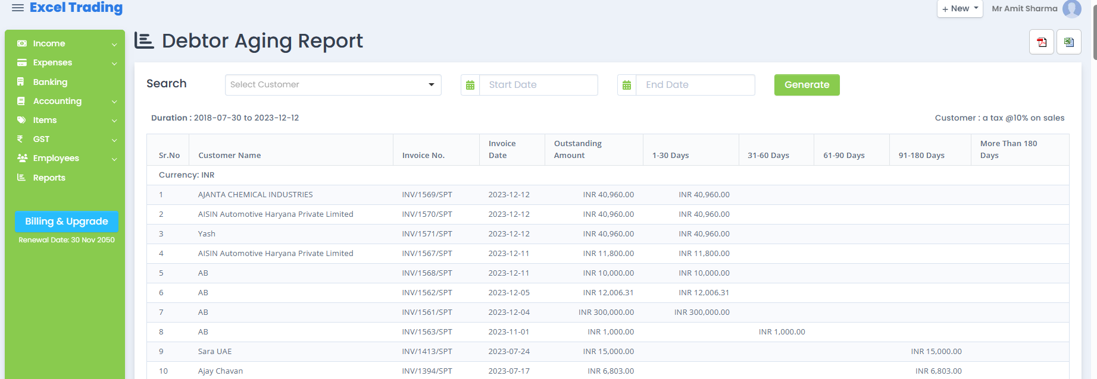
Task: Click the Start Date input field
Action: click(538, 85)
